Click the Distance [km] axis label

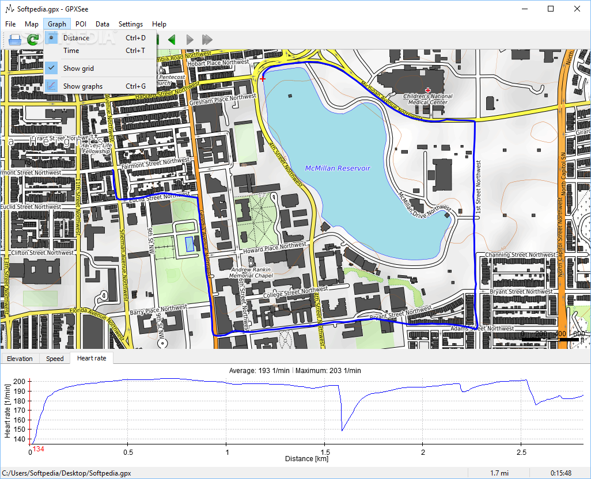307,459
